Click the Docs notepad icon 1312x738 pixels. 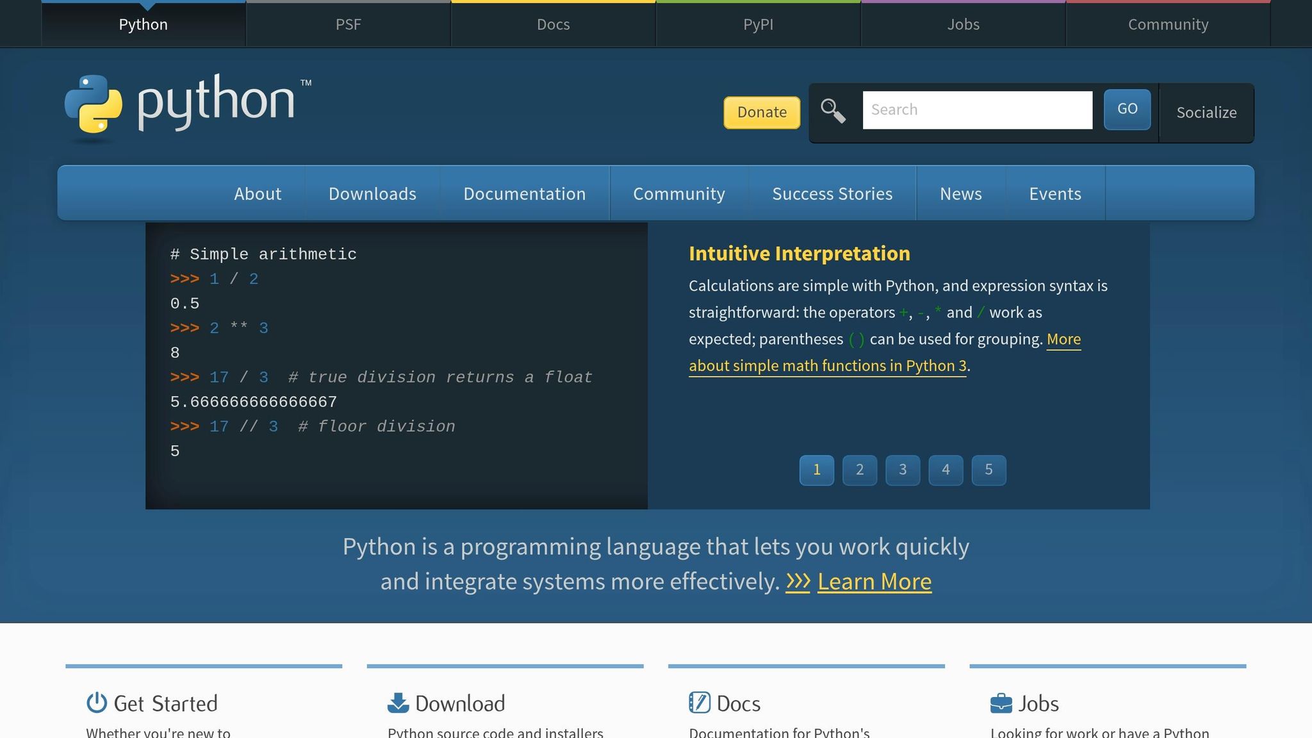tap(700, 703)
